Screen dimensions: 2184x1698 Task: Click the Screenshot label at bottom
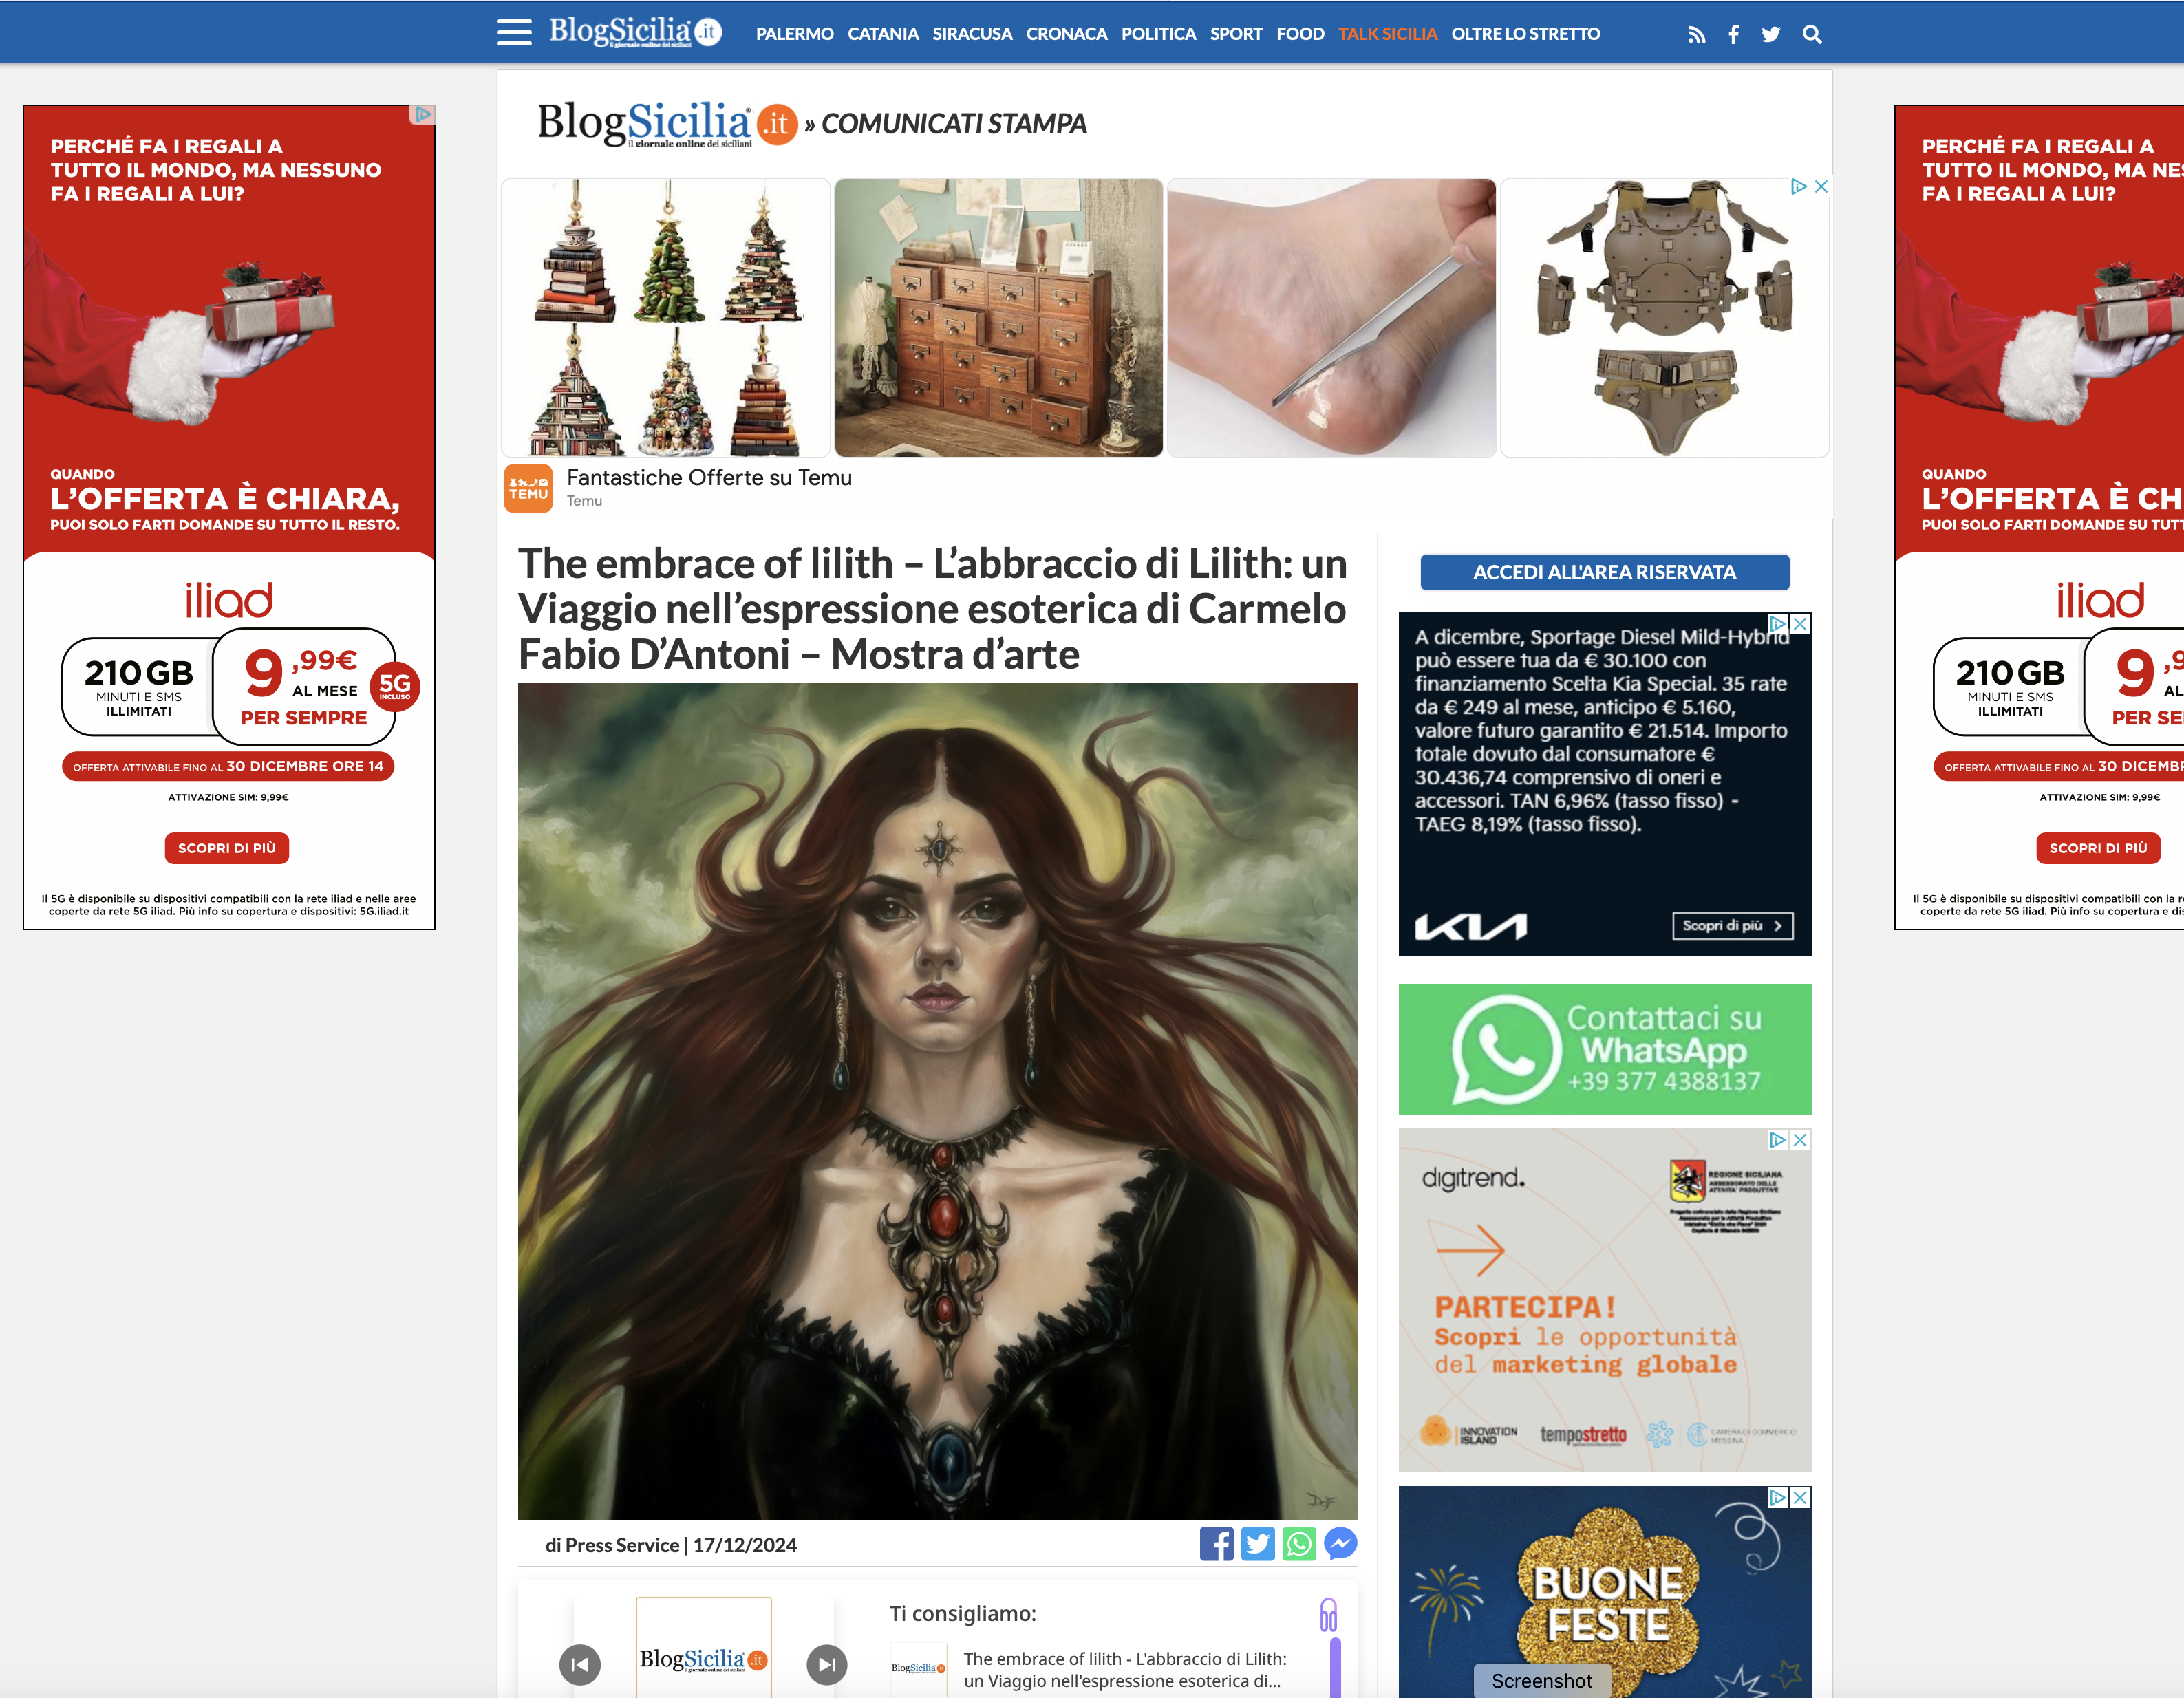click(1541, 1681)
